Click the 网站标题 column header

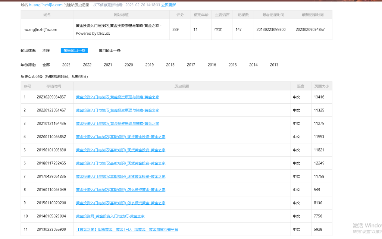(121, 15)
